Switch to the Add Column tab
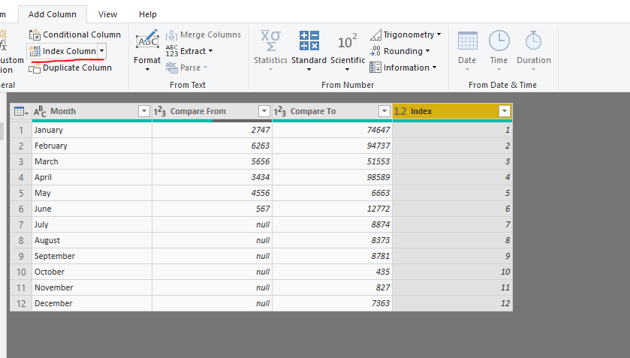 click(53, 14)
